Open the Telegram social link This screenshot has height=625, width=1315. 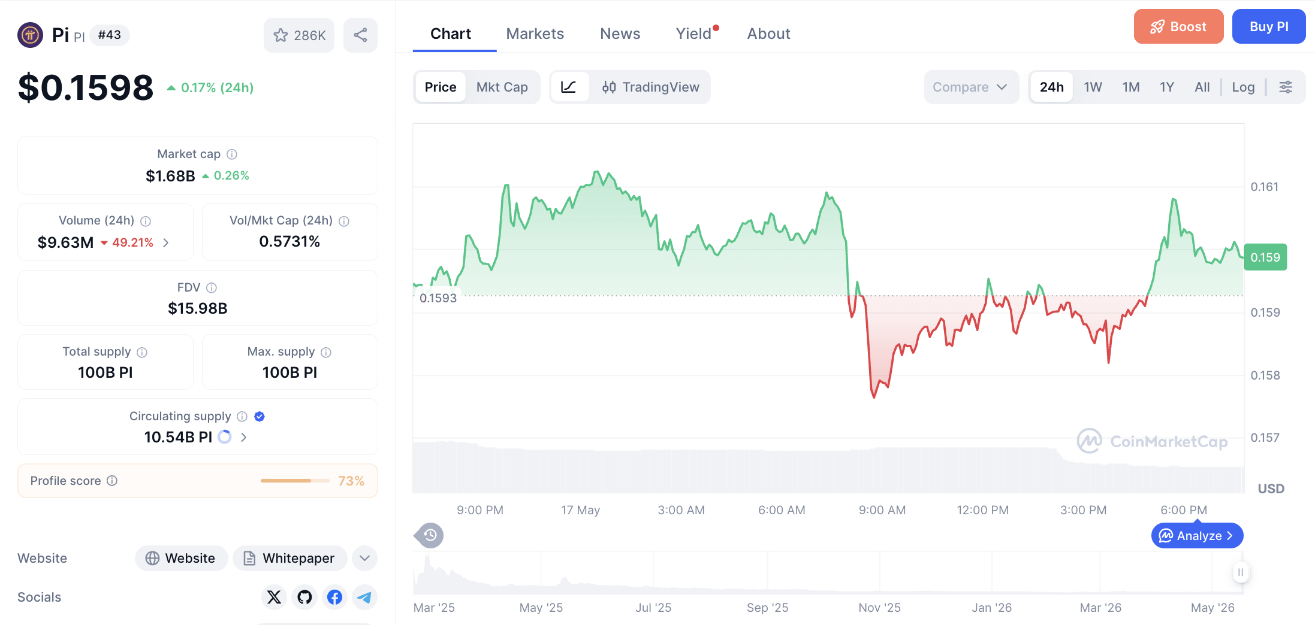(x=364, y=597)
